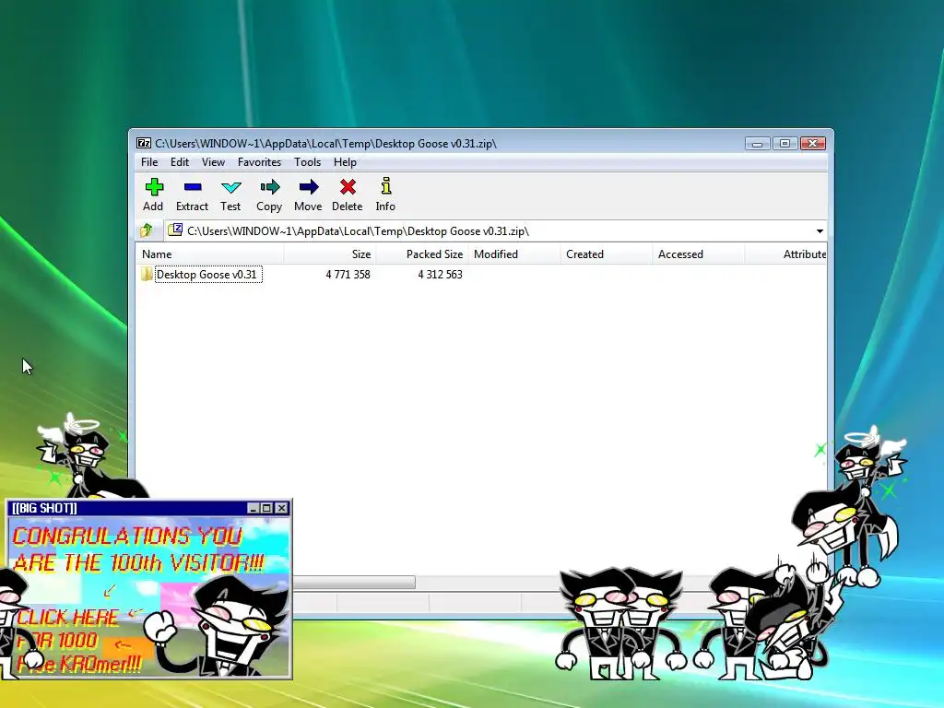Image resolution: width=944 pixels, height=708 pixels.
Task: Click the horizontal scrollbar thumb in 7-Zip
Action: tap(354, 583)
